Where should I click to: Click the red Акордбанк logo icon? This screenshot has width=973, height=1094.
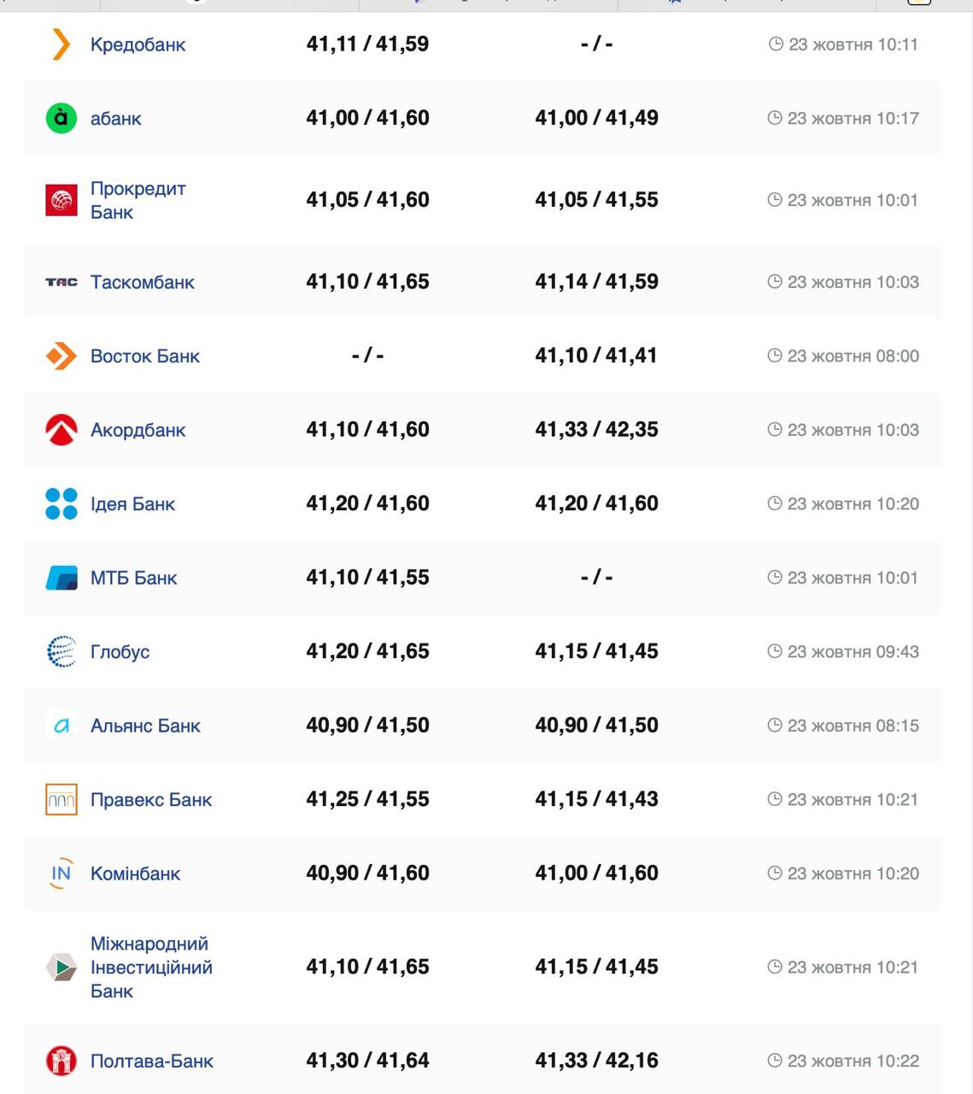[x=61, y=430]
